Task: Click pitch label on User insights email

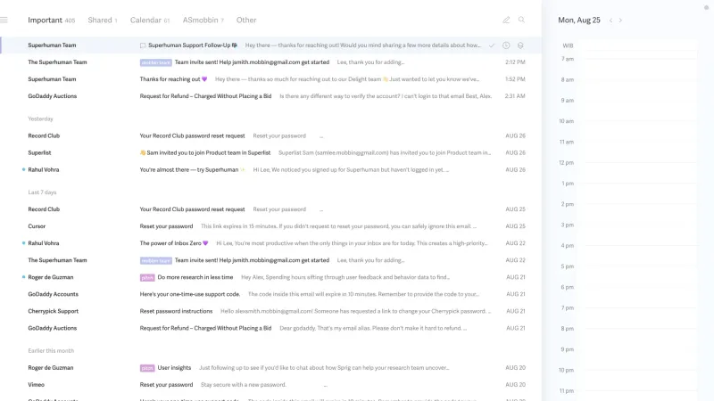Action: coord(147,368)
